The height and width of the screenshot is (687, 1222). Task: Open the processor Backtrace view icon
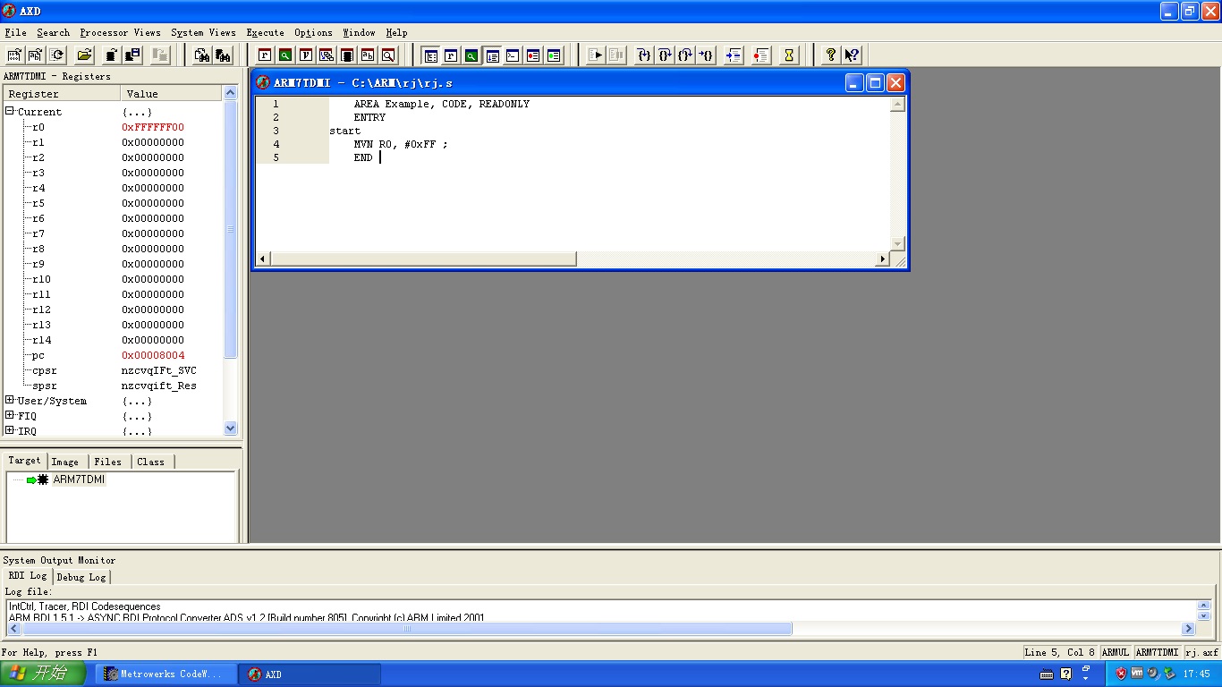[326, 55]
